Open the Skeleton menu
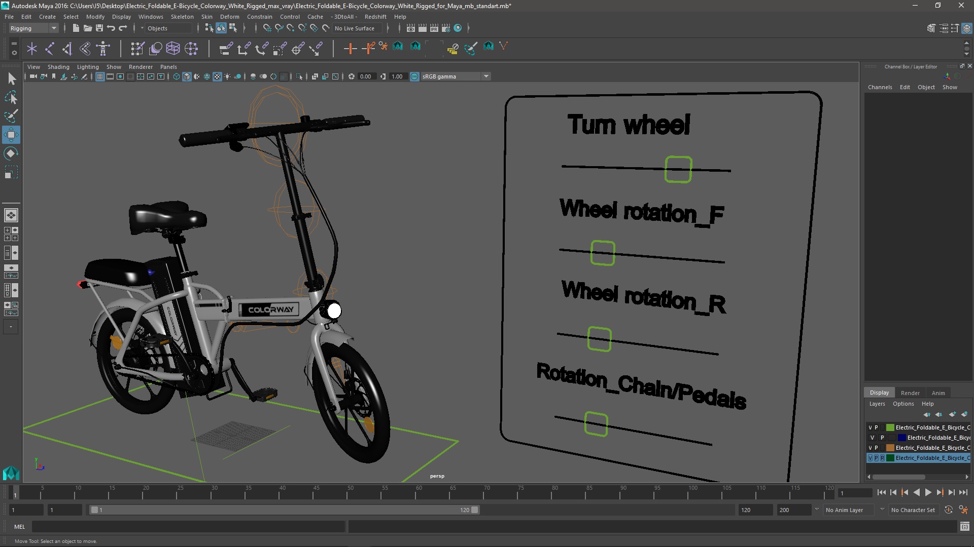Viewport: 974px width, 547px height. pos(182,17)
